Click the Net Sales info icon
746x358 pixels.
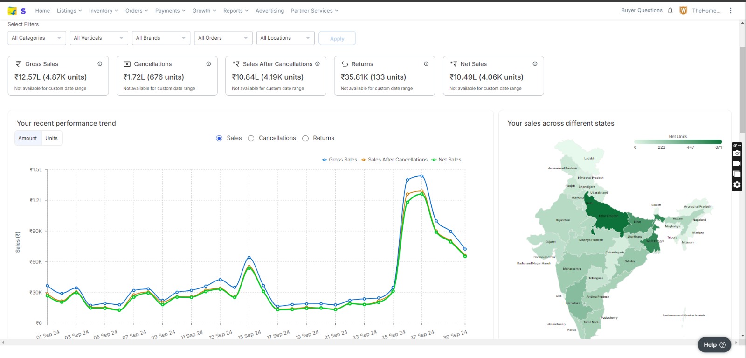coord(535,64)
